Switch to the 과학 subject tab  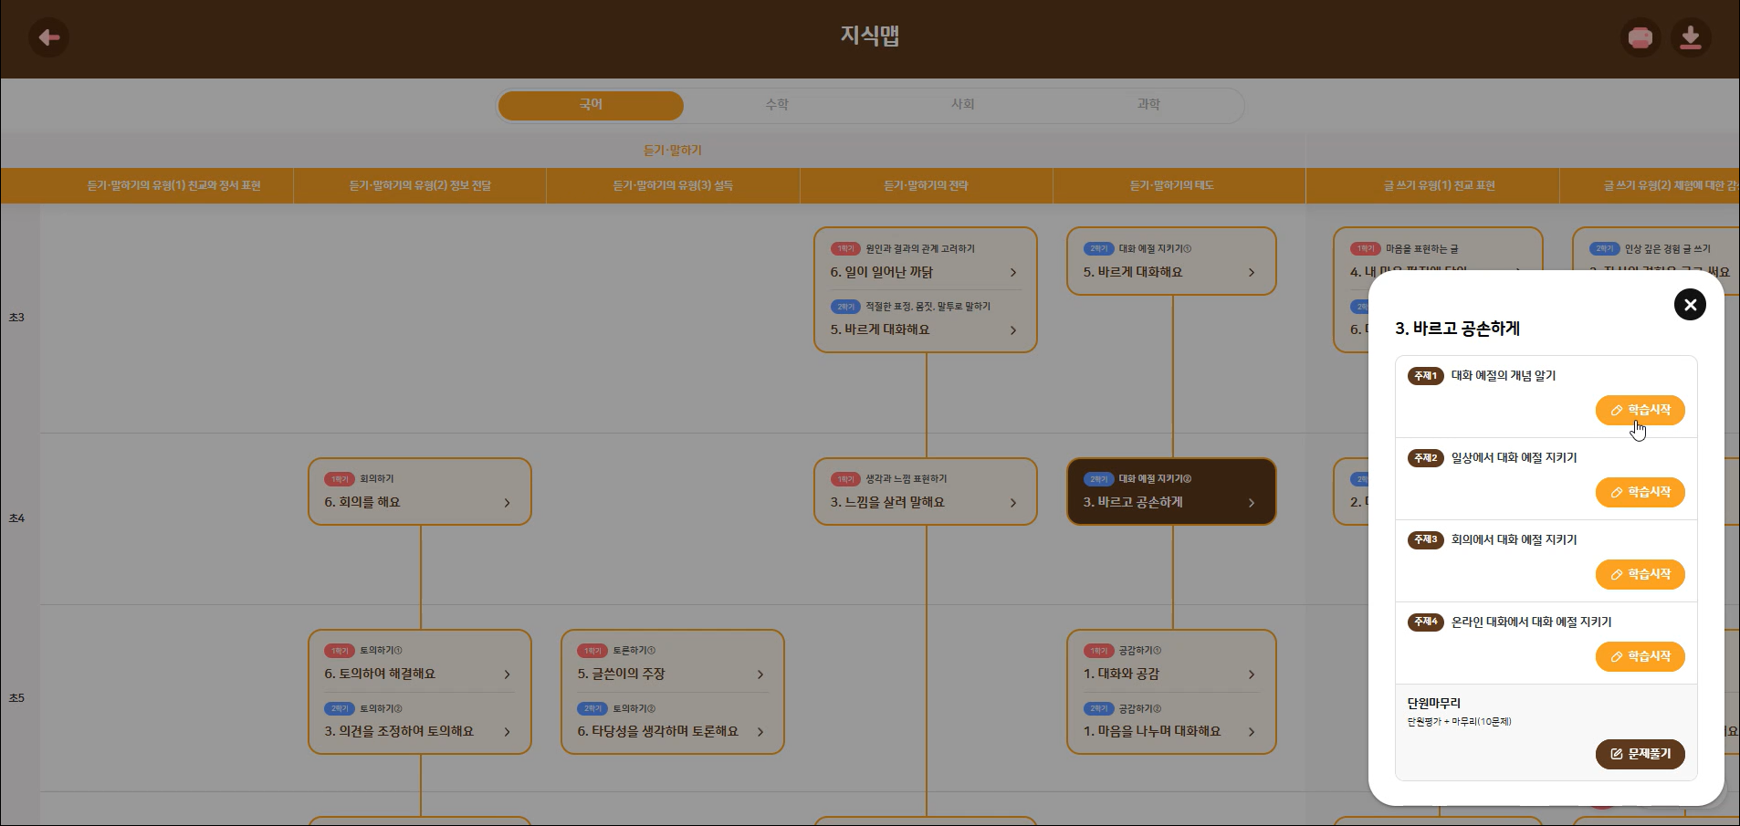tap(1148, 105)
